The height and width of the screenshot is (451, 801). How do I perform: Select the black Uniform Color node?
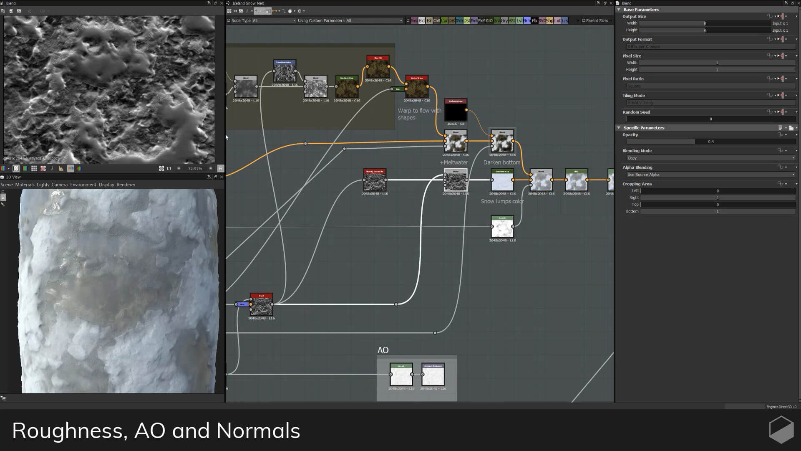click(456, 110)
